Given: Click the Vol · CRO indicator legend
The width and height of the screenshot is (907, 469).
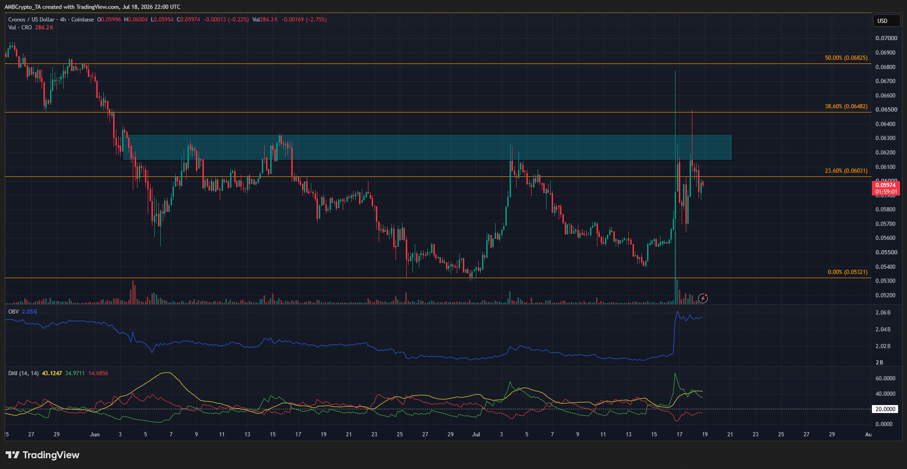Looking at the screenshot, I should (x=20, y=28).
